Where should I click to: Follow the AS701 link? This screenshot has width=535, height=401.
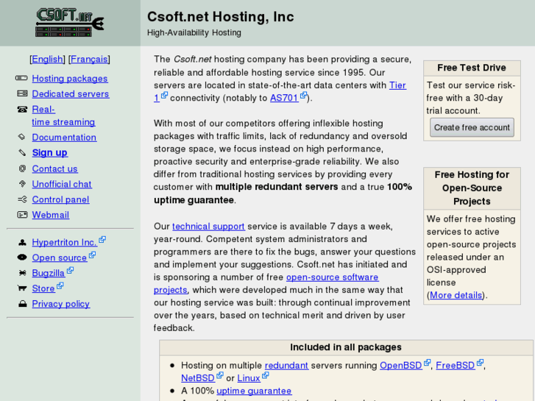click(x=284, y=98)
